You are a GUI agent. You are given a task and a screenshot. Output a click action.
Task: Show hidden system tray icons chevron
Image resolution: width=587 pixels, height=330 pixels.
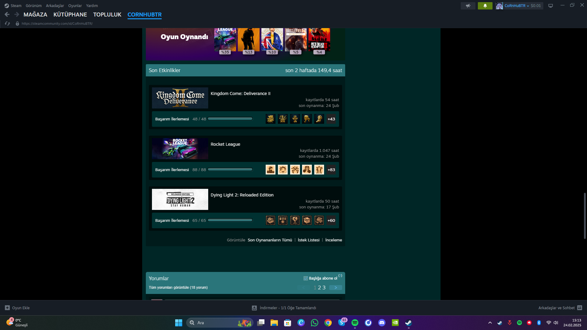pyautogui.click(x=490, y=323)
